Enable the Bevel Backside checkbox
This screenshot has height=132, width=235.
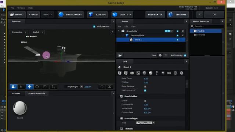(x=145, y=87)
